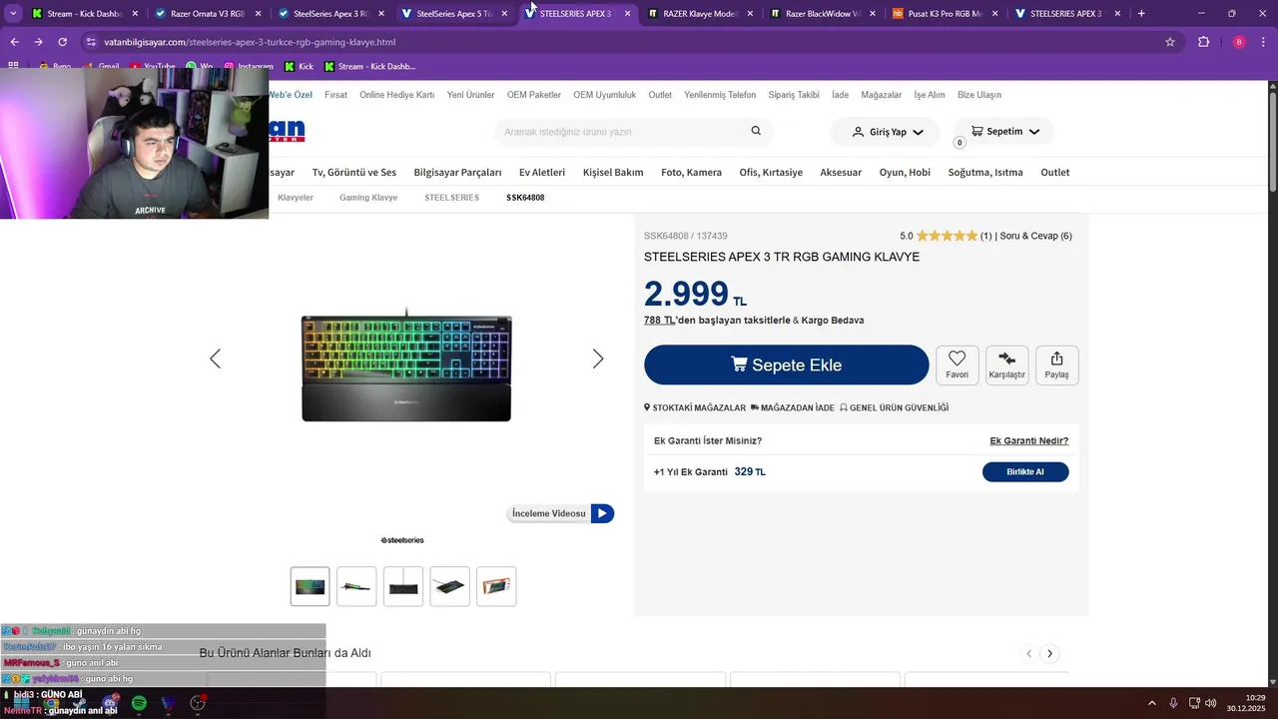Select the third product thumbnail
This screenshot has height=719, width=1278.
coord(403,586)
